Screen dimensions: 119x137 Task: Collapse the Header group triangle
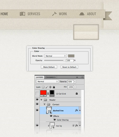tap(41, 100)
